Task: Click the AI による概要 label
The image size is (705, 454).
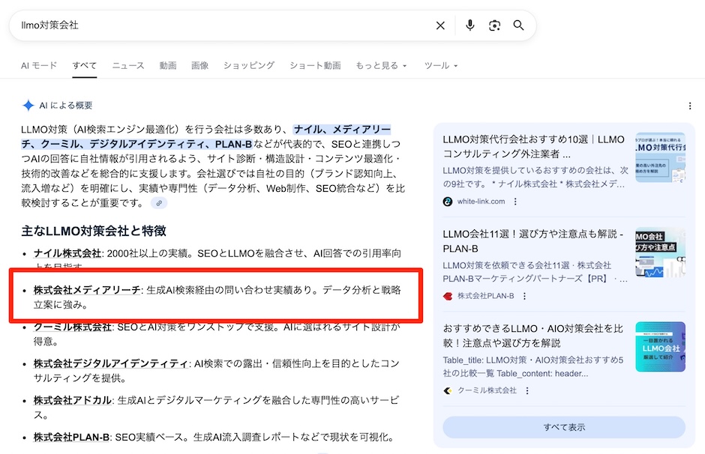Action: (x=66, y=105)
